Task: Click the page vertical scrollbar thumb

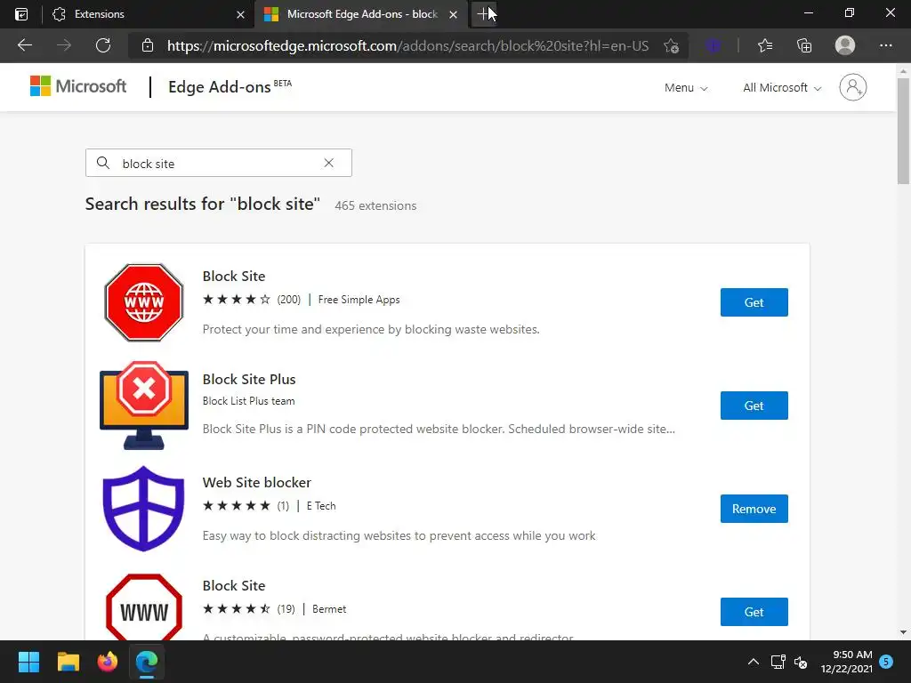Action: tap(903, 132)
